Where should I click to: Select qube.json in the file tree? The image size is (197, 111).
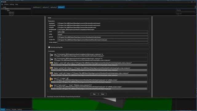pyautogui.click(x=11, y=12)
